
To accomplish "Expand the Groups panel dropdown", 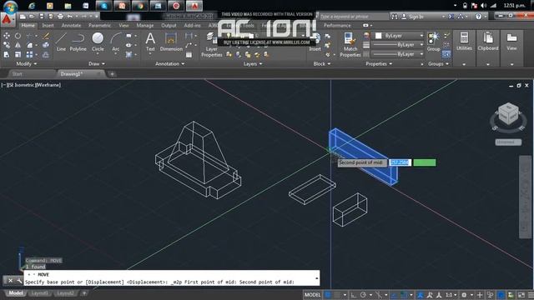I will tap(438, 63).
